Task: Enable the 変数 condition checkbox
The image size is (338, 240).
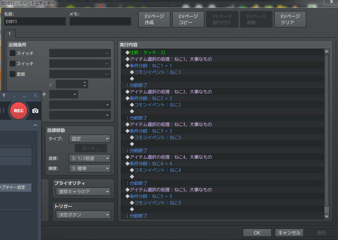Action: coord(13,74)
